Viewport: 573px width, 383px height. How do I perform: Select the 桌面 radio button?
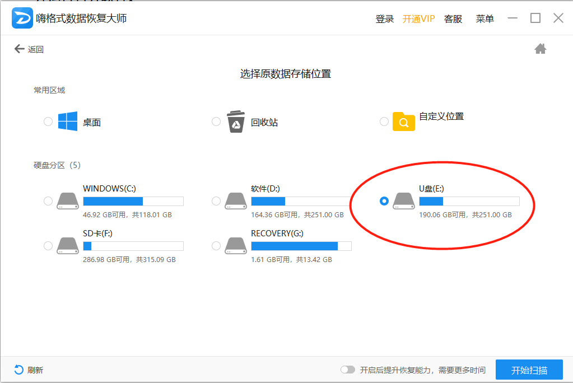coord(48,122)
